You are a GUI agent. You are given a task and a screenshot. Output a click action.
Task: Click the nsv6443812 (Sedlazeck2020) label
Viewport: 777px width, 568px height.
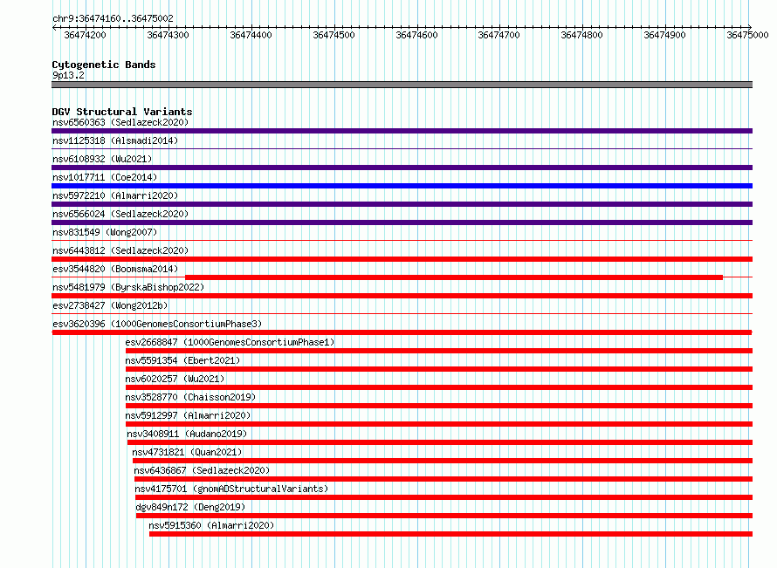pos(120,250)
